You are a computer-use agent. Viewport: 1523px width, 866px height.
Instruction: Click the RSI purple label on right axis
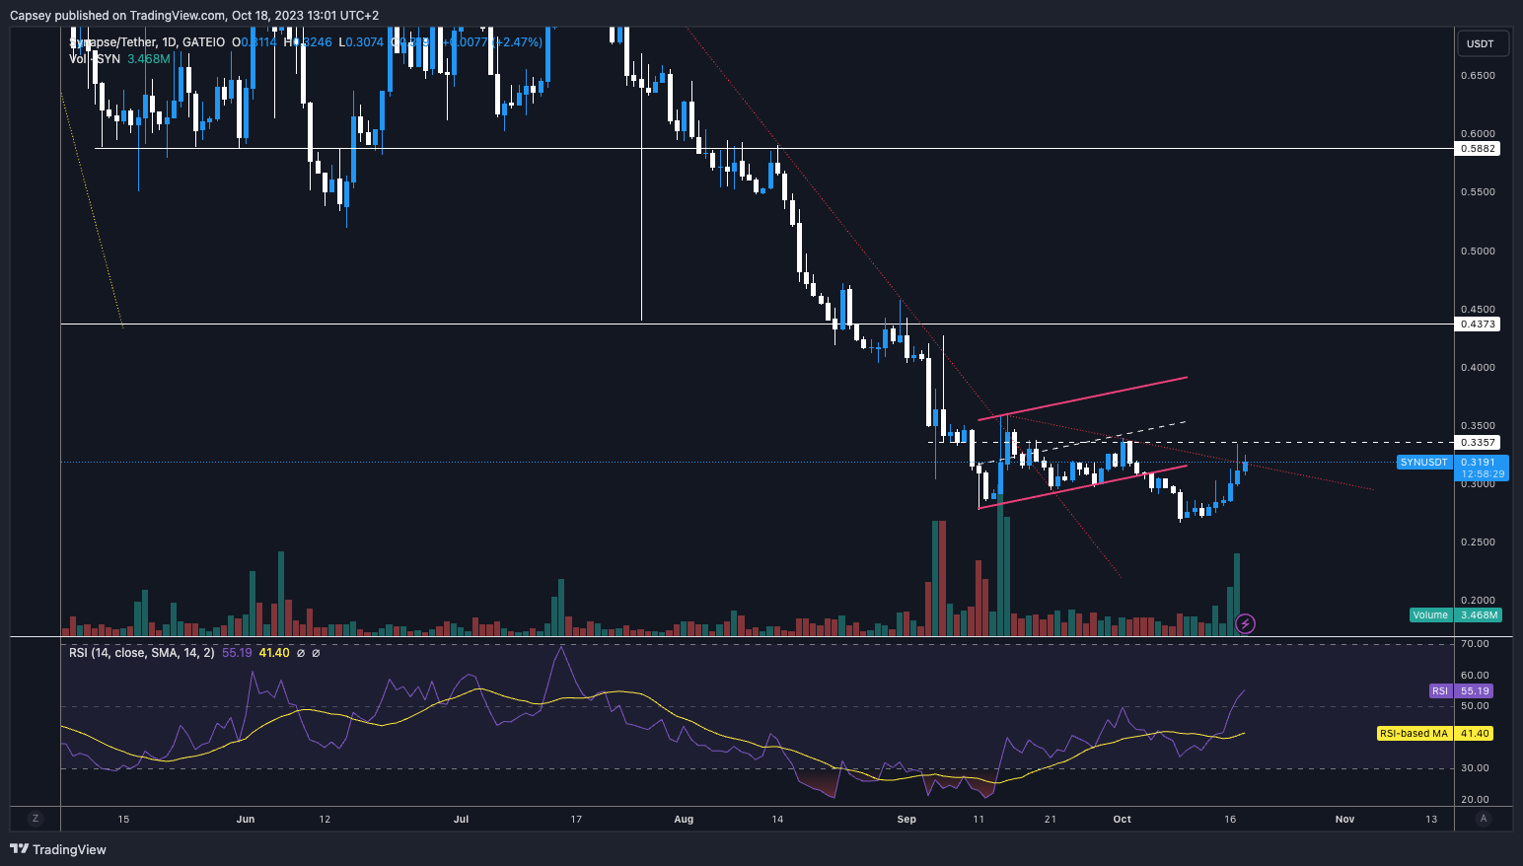point(1439,691)
